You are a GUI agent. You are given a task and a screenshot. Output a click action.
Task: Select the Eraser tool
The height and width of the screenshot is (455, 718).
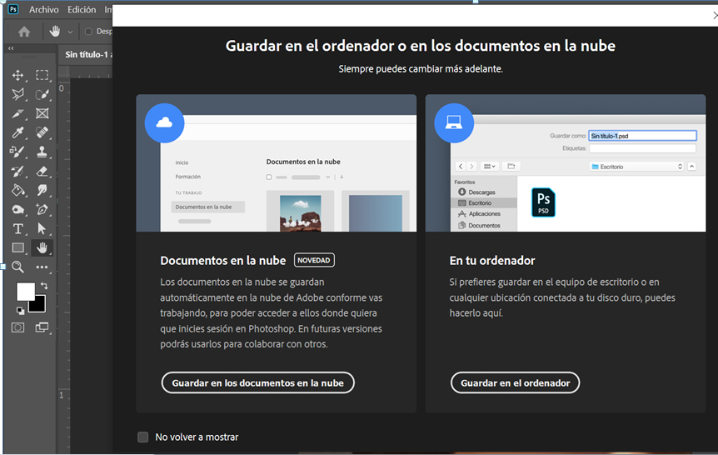42,172
